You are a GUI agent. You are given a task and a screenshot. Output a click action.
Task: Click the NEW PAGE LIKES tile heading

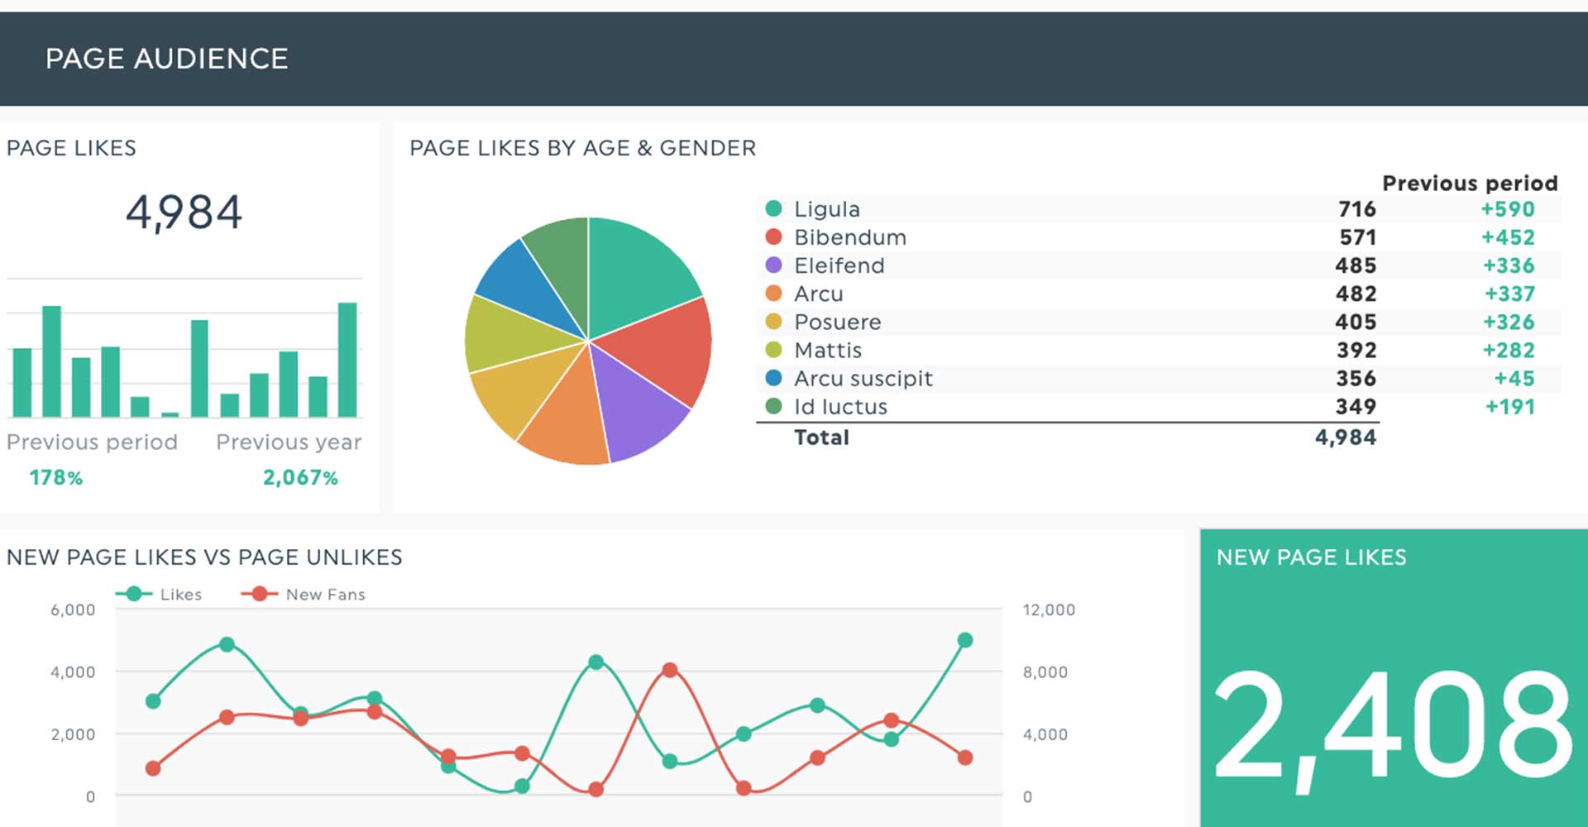pos(1311,557)
